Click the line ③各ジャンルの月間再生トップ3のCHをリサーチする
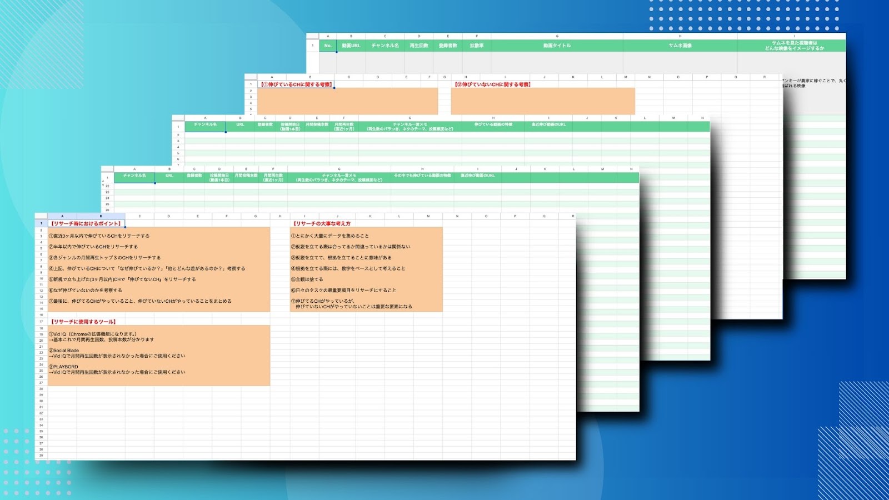This screenshot has height=500, width=889. pos(104,258)
